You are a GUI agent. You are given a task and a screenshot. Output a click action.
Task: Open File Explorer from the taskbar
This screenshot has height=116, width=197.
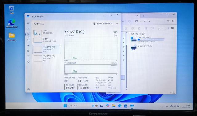point(114,106)
